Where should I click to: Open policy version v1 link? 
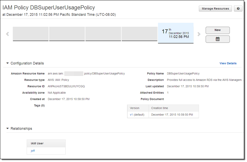point(132,115)
